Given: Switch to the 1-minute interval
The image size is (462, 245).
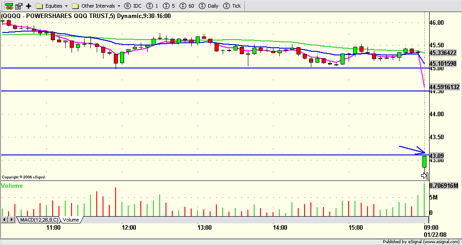Looking at the screenshot, I should 153,5.
